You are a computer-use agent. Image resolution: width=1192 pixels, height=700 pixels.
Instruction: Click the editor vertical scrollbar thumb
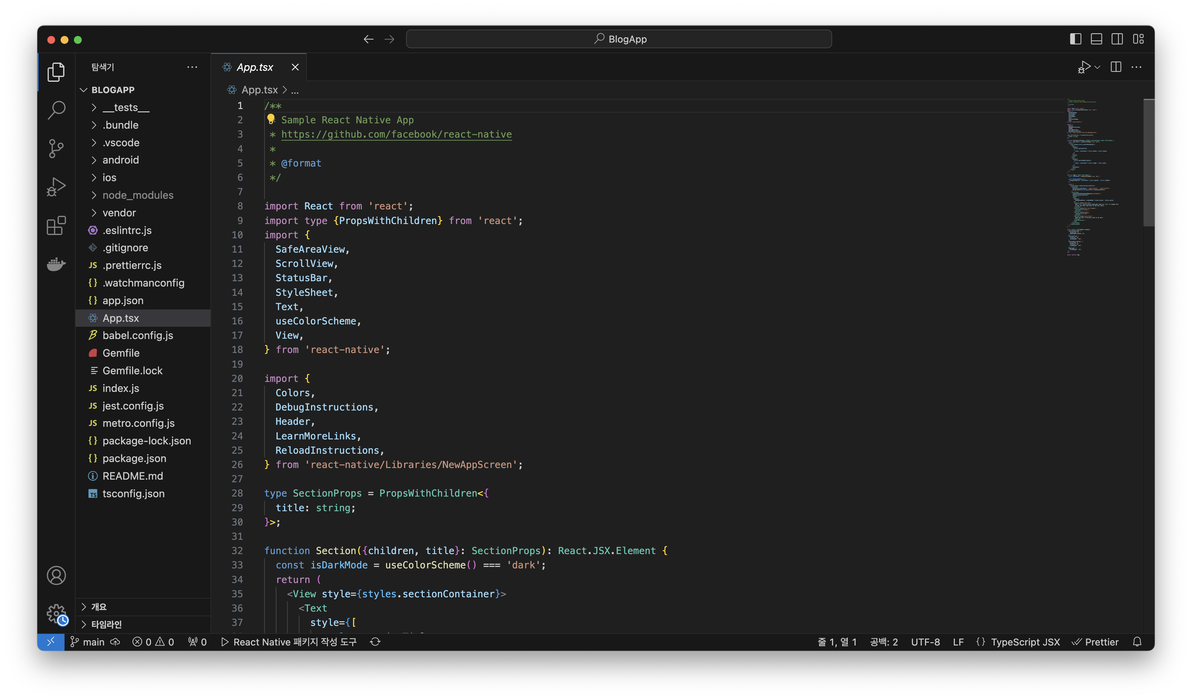tap(1148, 163)
